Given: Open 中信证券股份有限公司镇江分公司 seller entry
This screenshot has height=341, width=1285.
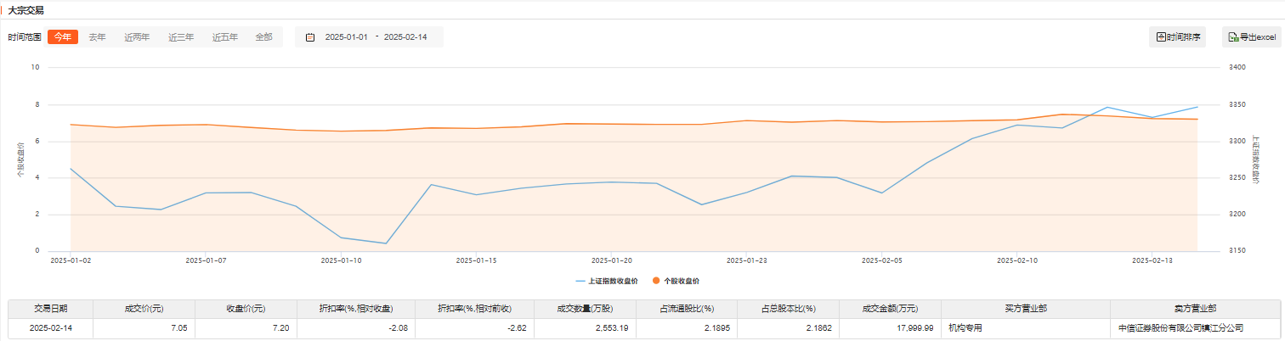Looking at the screenshot, I should pyautogui.click(x=1181, y=327).
